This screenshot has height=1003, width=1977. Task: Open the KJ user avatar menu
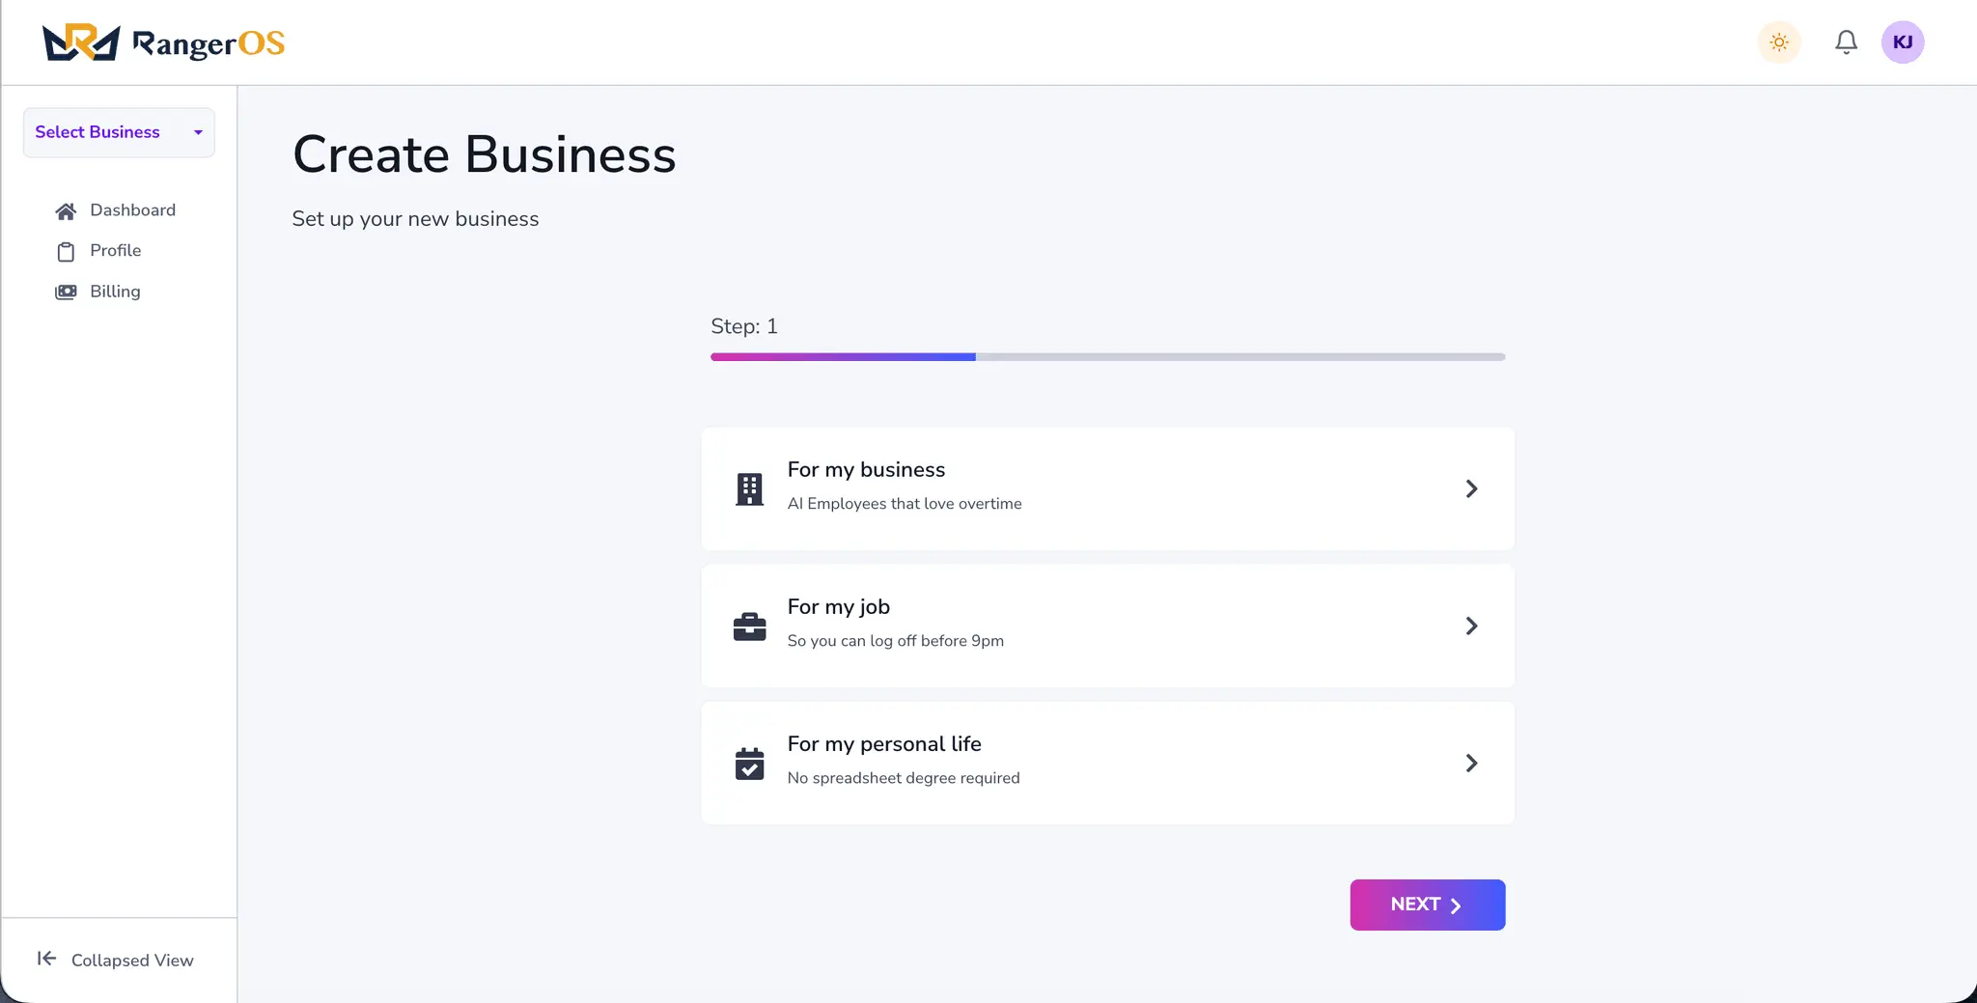1903,42
